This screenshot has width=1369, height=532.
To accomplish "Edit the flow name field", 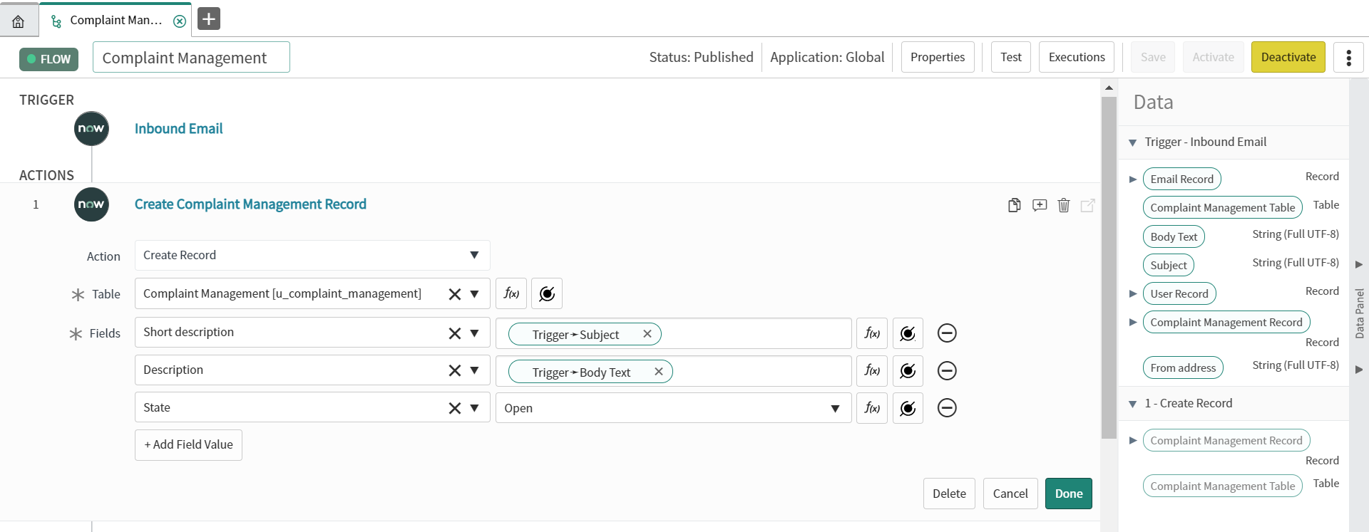I will (x=191, y=57).
